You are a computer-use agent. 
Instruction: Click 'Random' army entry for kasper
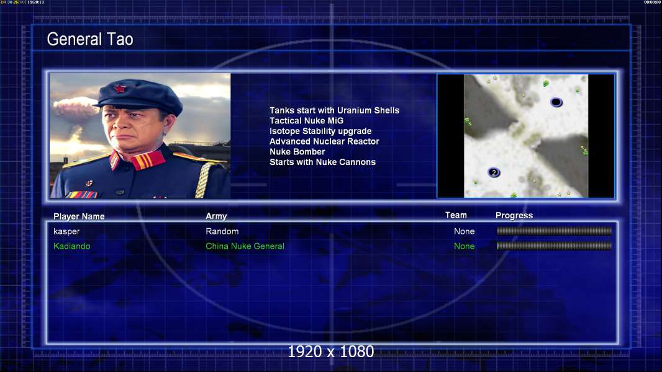(x=222, y=231)
